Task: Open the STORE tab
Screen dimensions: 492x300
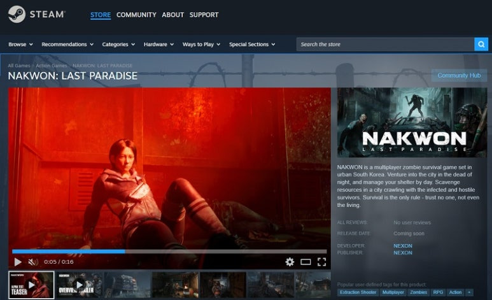Action: [101, 15]
